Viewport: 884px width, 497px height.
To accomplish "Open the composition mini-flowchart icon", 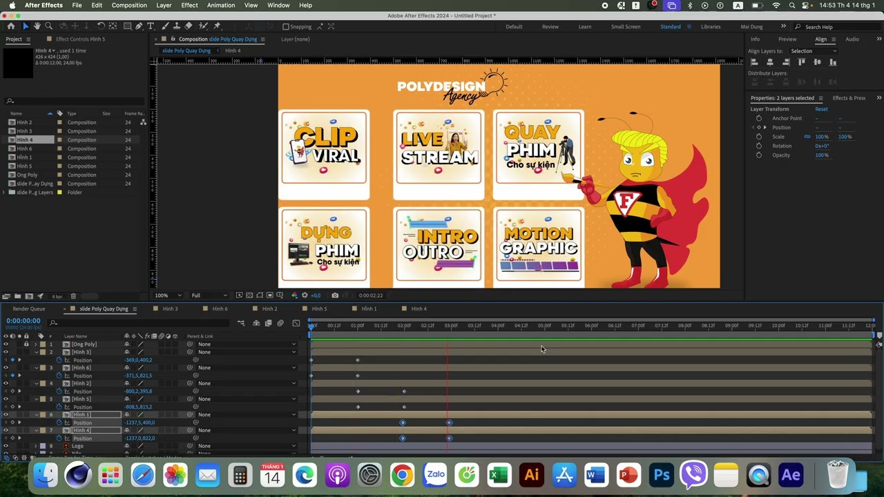I will pos(241,323).
